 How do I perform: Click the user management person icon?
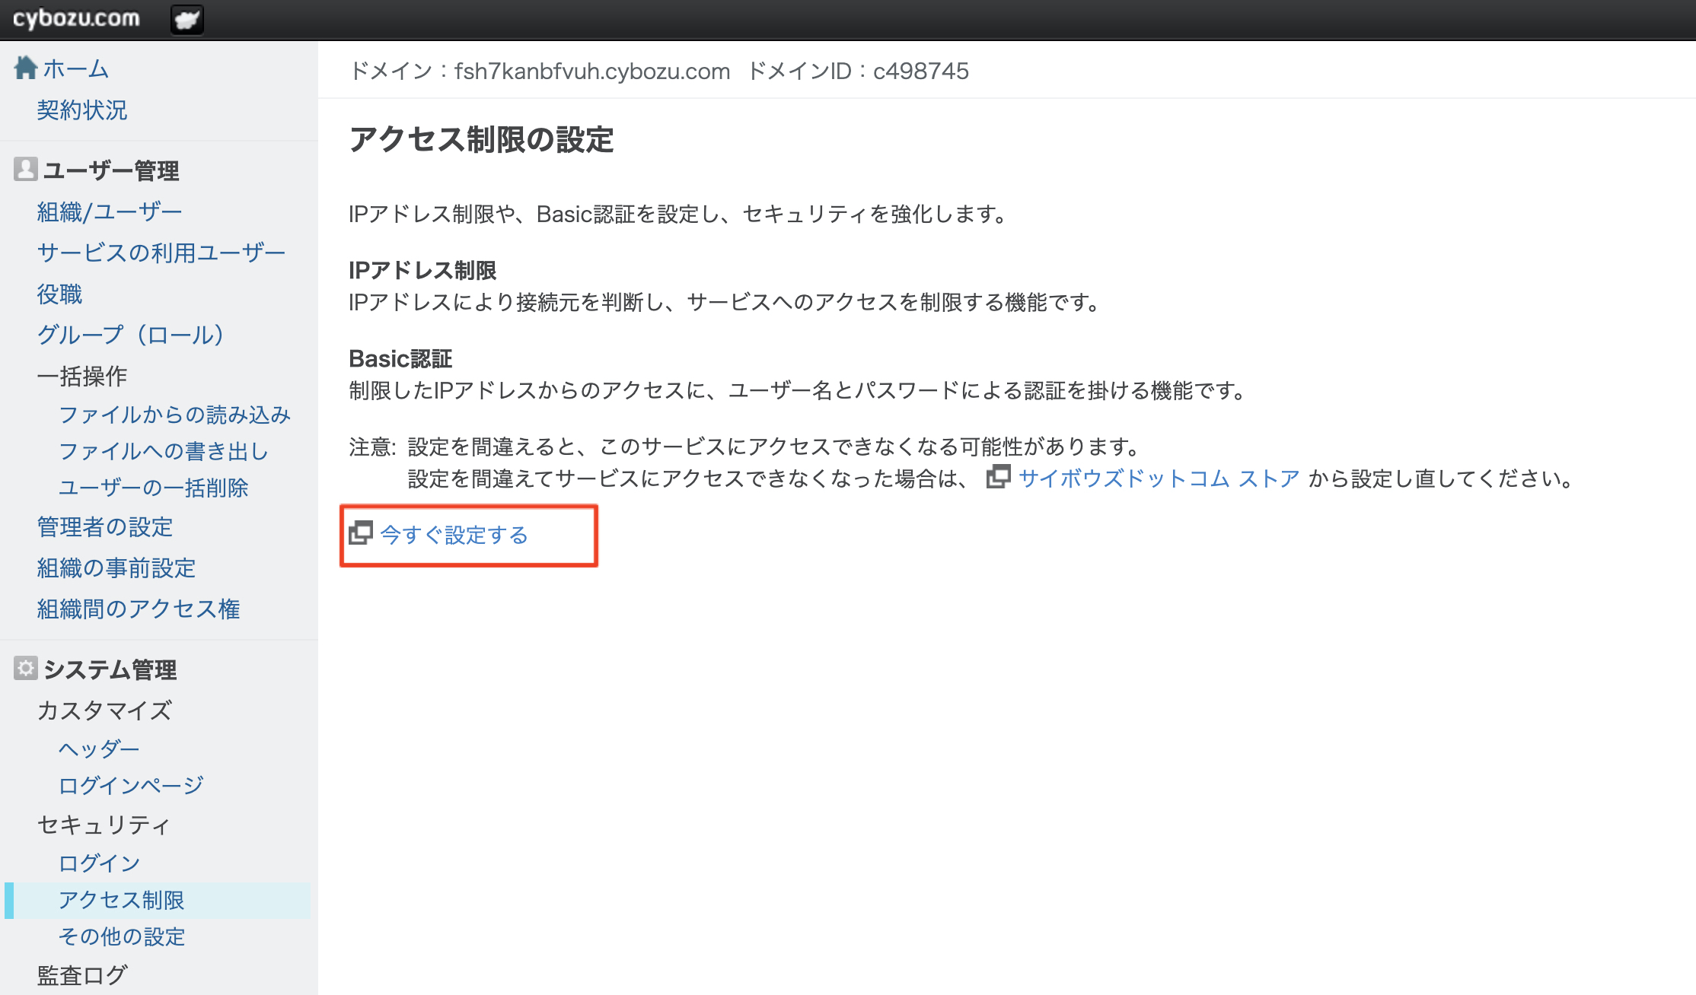click(25, 169)
